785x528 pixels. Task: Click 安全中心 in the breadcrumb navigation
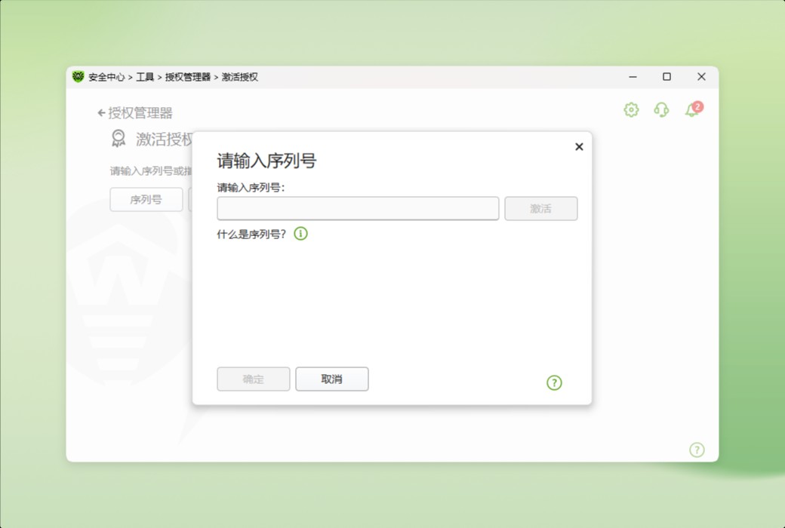(109, 76)
